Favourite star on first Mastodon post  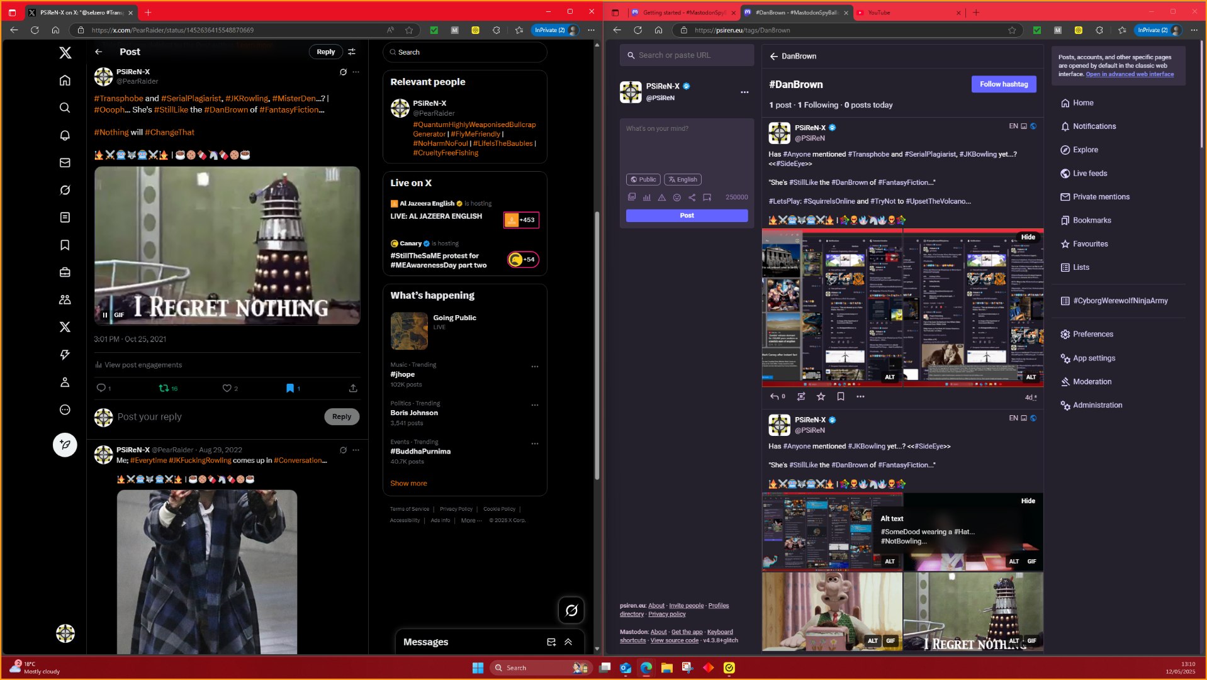tap(821, 396)
